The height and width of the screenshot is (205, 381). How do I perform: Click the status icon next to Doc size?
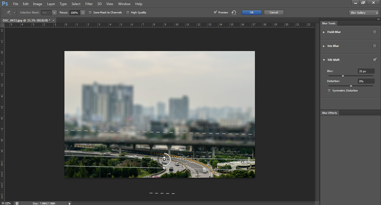[16, 203]
